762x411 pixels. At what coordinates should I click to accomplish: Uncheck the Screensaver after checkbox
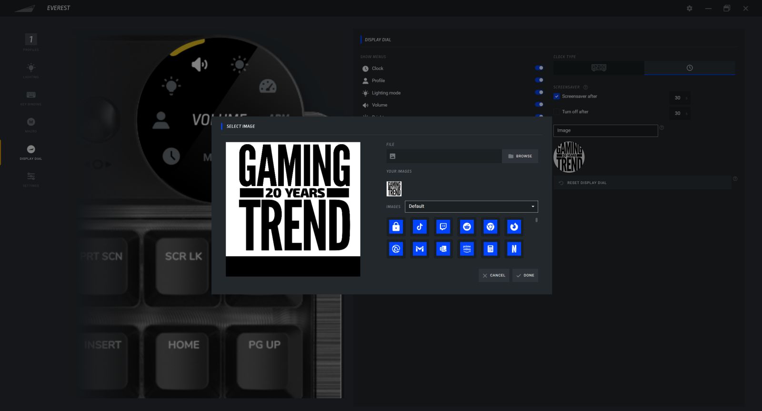pos(556,96)
